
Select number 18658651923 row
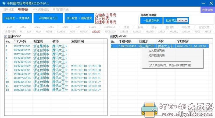coord(54,90)
